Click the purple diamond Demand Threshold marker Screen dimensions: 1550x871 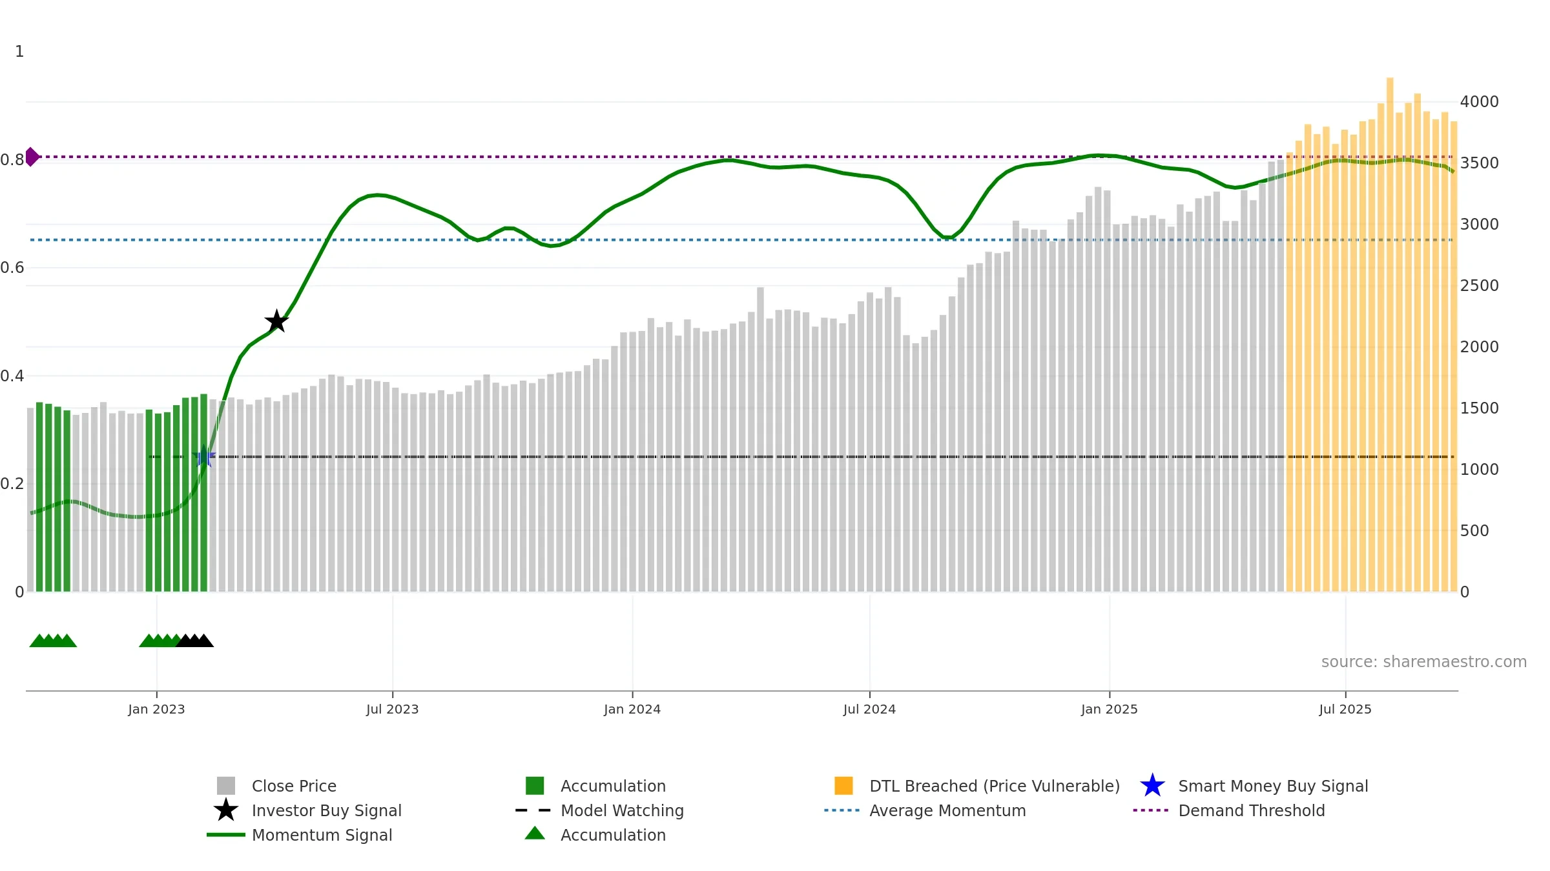click(32, 157)
